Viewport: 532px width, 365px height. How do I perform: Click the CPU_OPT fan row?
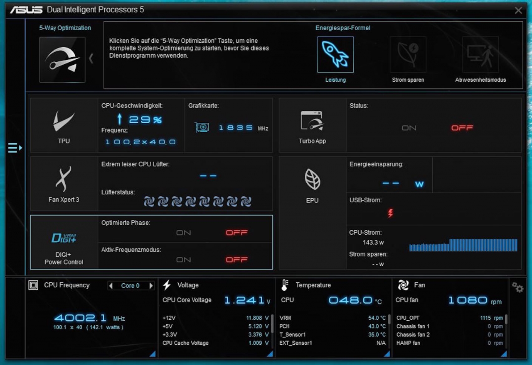[x=450, y=318]
